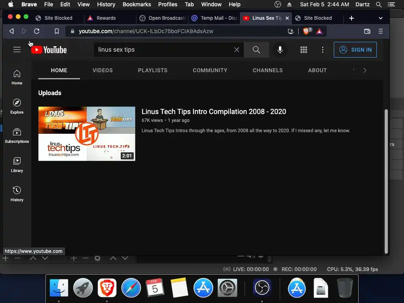Open Brave browser main menu
404x303 pixels.
point(381,31)
